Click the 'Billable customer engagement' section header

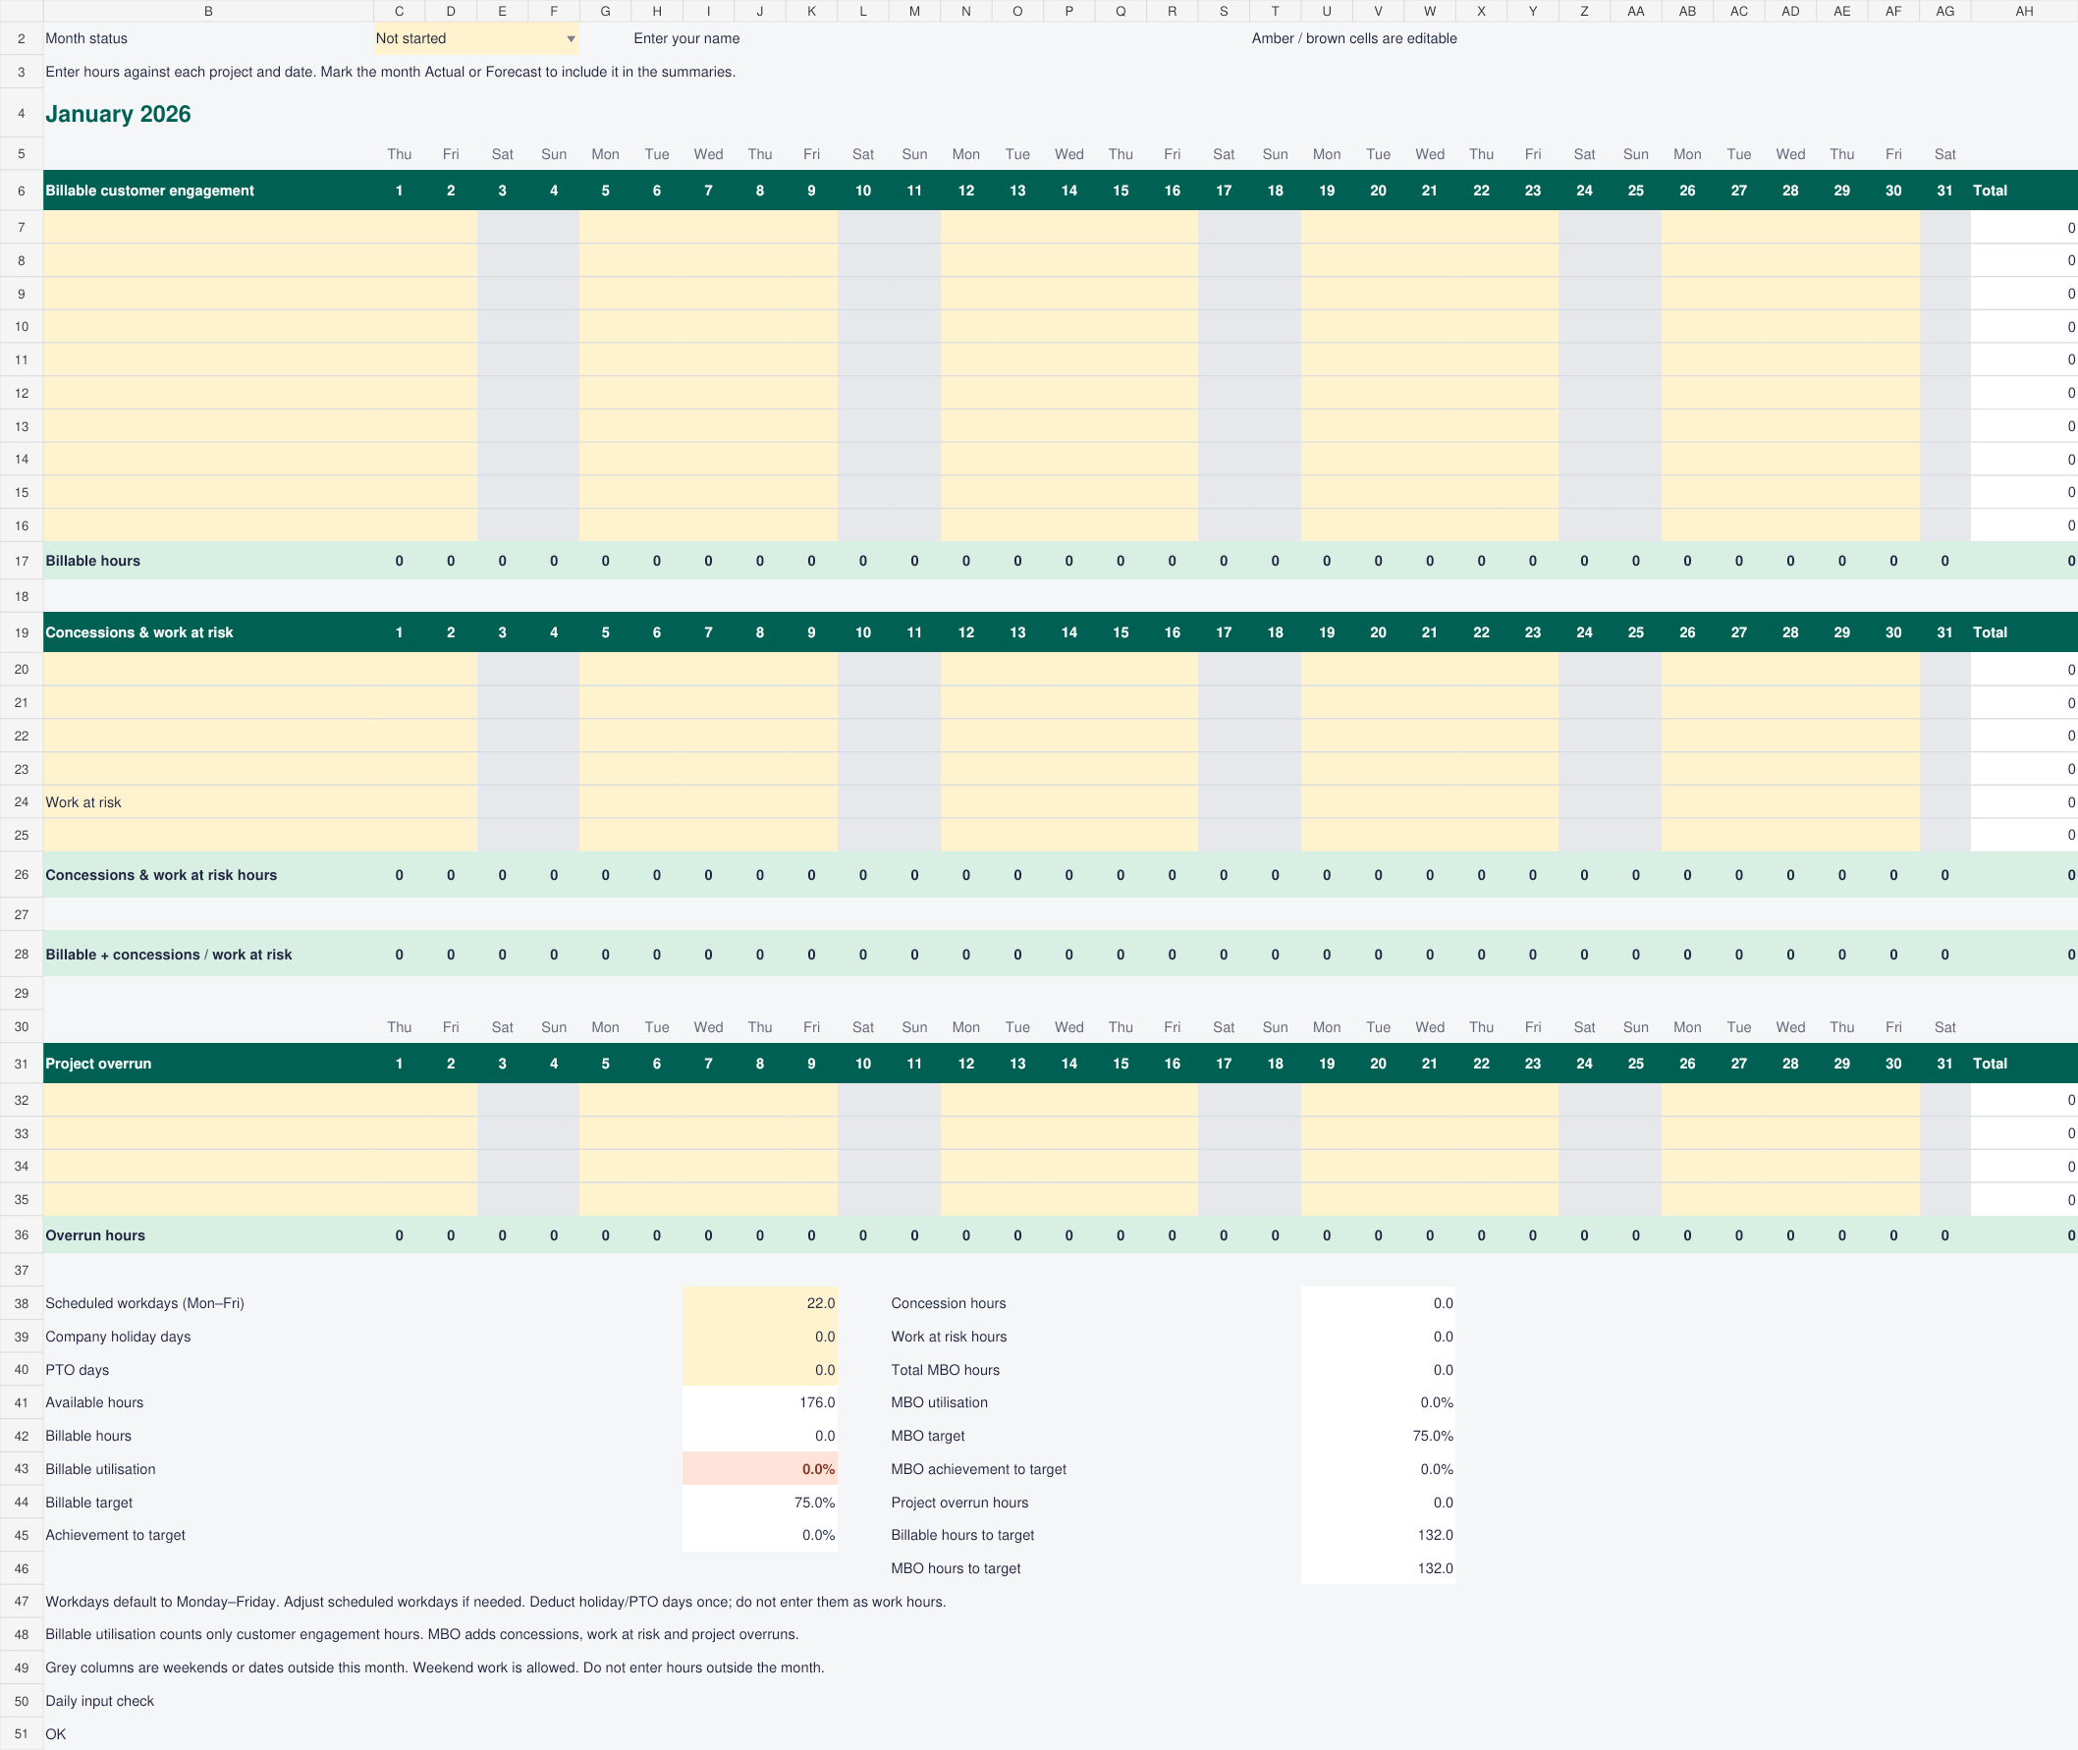point(150,191)
